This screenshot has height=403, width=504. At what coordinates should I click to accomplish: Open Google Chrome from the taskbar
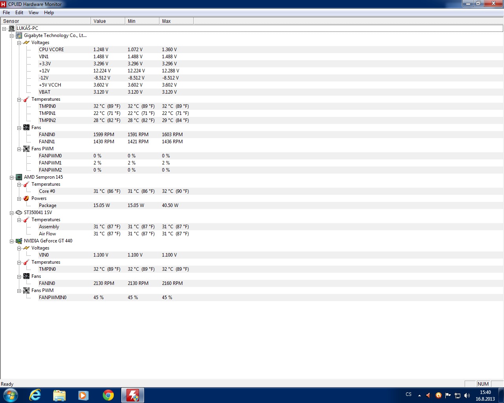[x=108, y=395]
